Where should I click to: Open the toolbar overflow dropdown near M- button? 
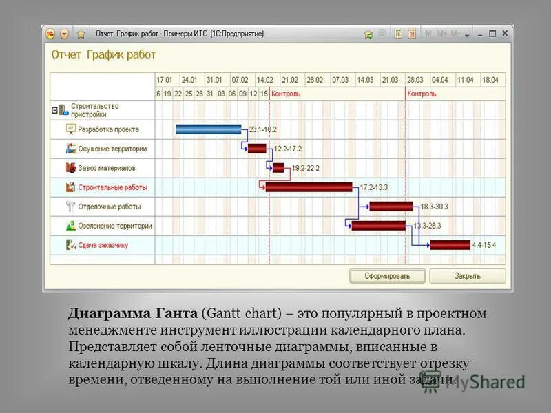(467, 33)
